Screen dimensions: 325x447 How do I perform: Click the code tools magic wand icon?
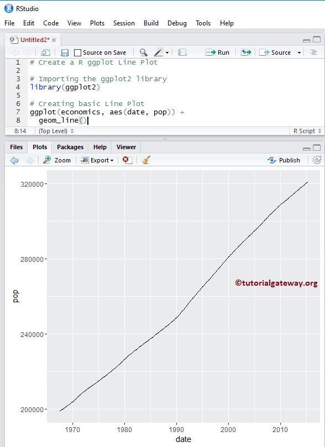click(159, 52)
